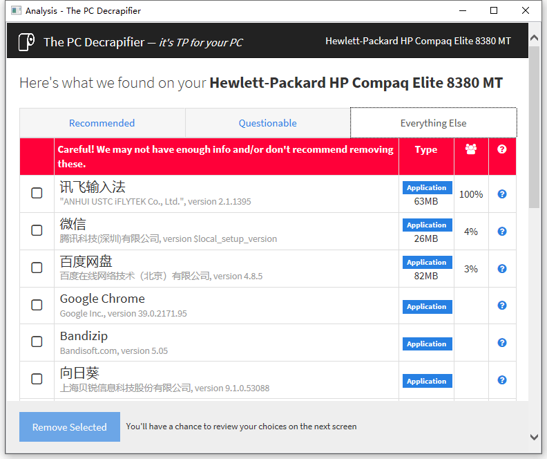547x459 pixels.
Task: Click 'Here's what we found' heading
Action: 261,83
